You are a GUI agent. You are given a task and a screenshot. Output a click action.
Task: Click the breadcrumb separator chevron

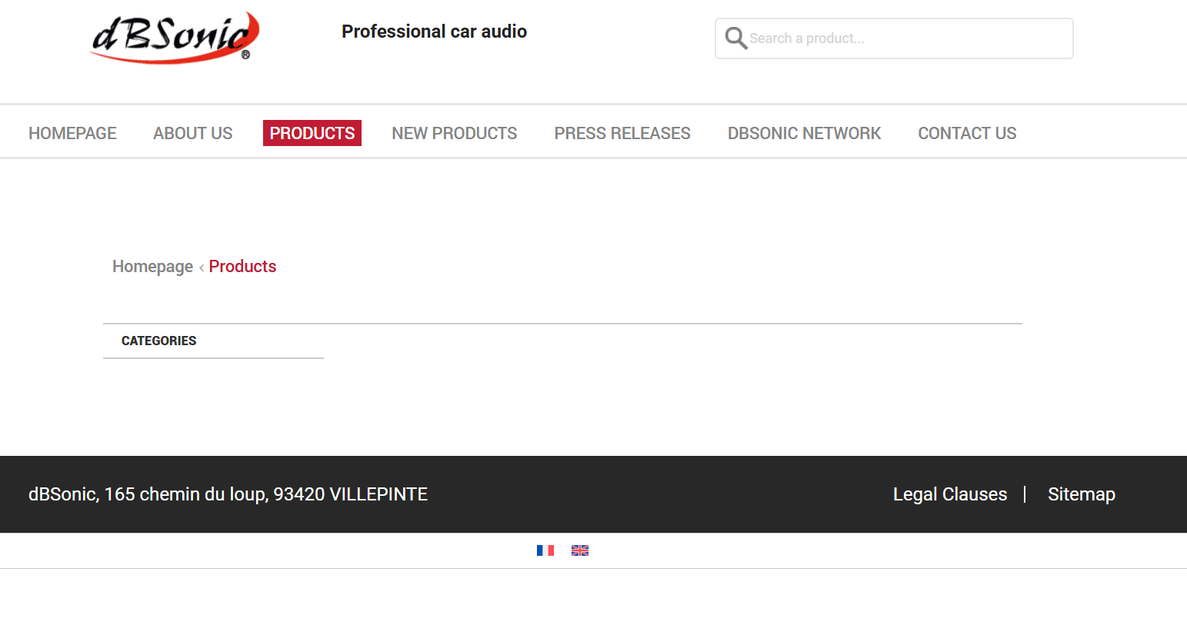point(202,268)
